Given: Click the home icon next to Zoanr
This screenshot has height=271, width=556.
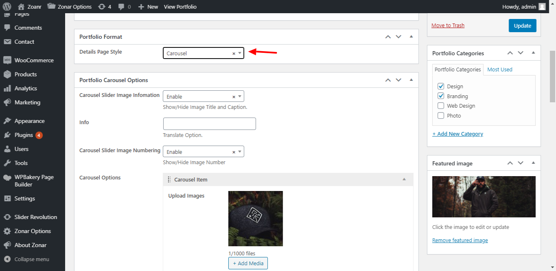Looking at the screenshot, I should [x=21, y=7].
